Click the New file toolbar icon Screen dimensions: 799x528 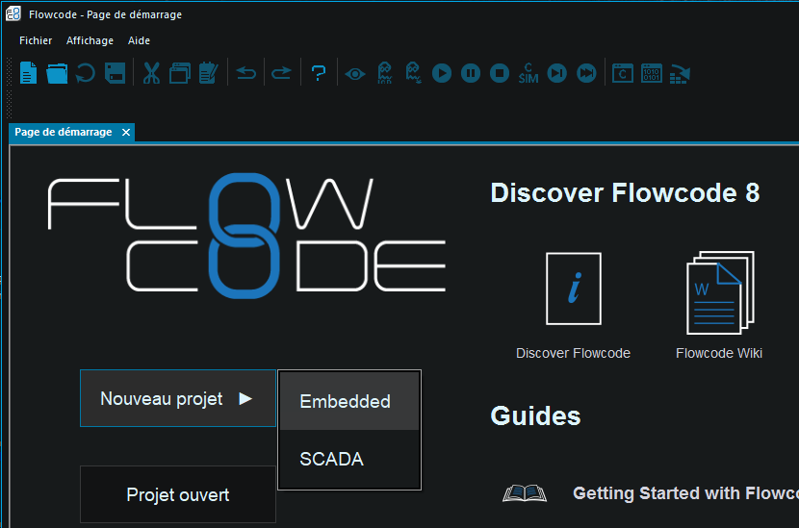29,73
